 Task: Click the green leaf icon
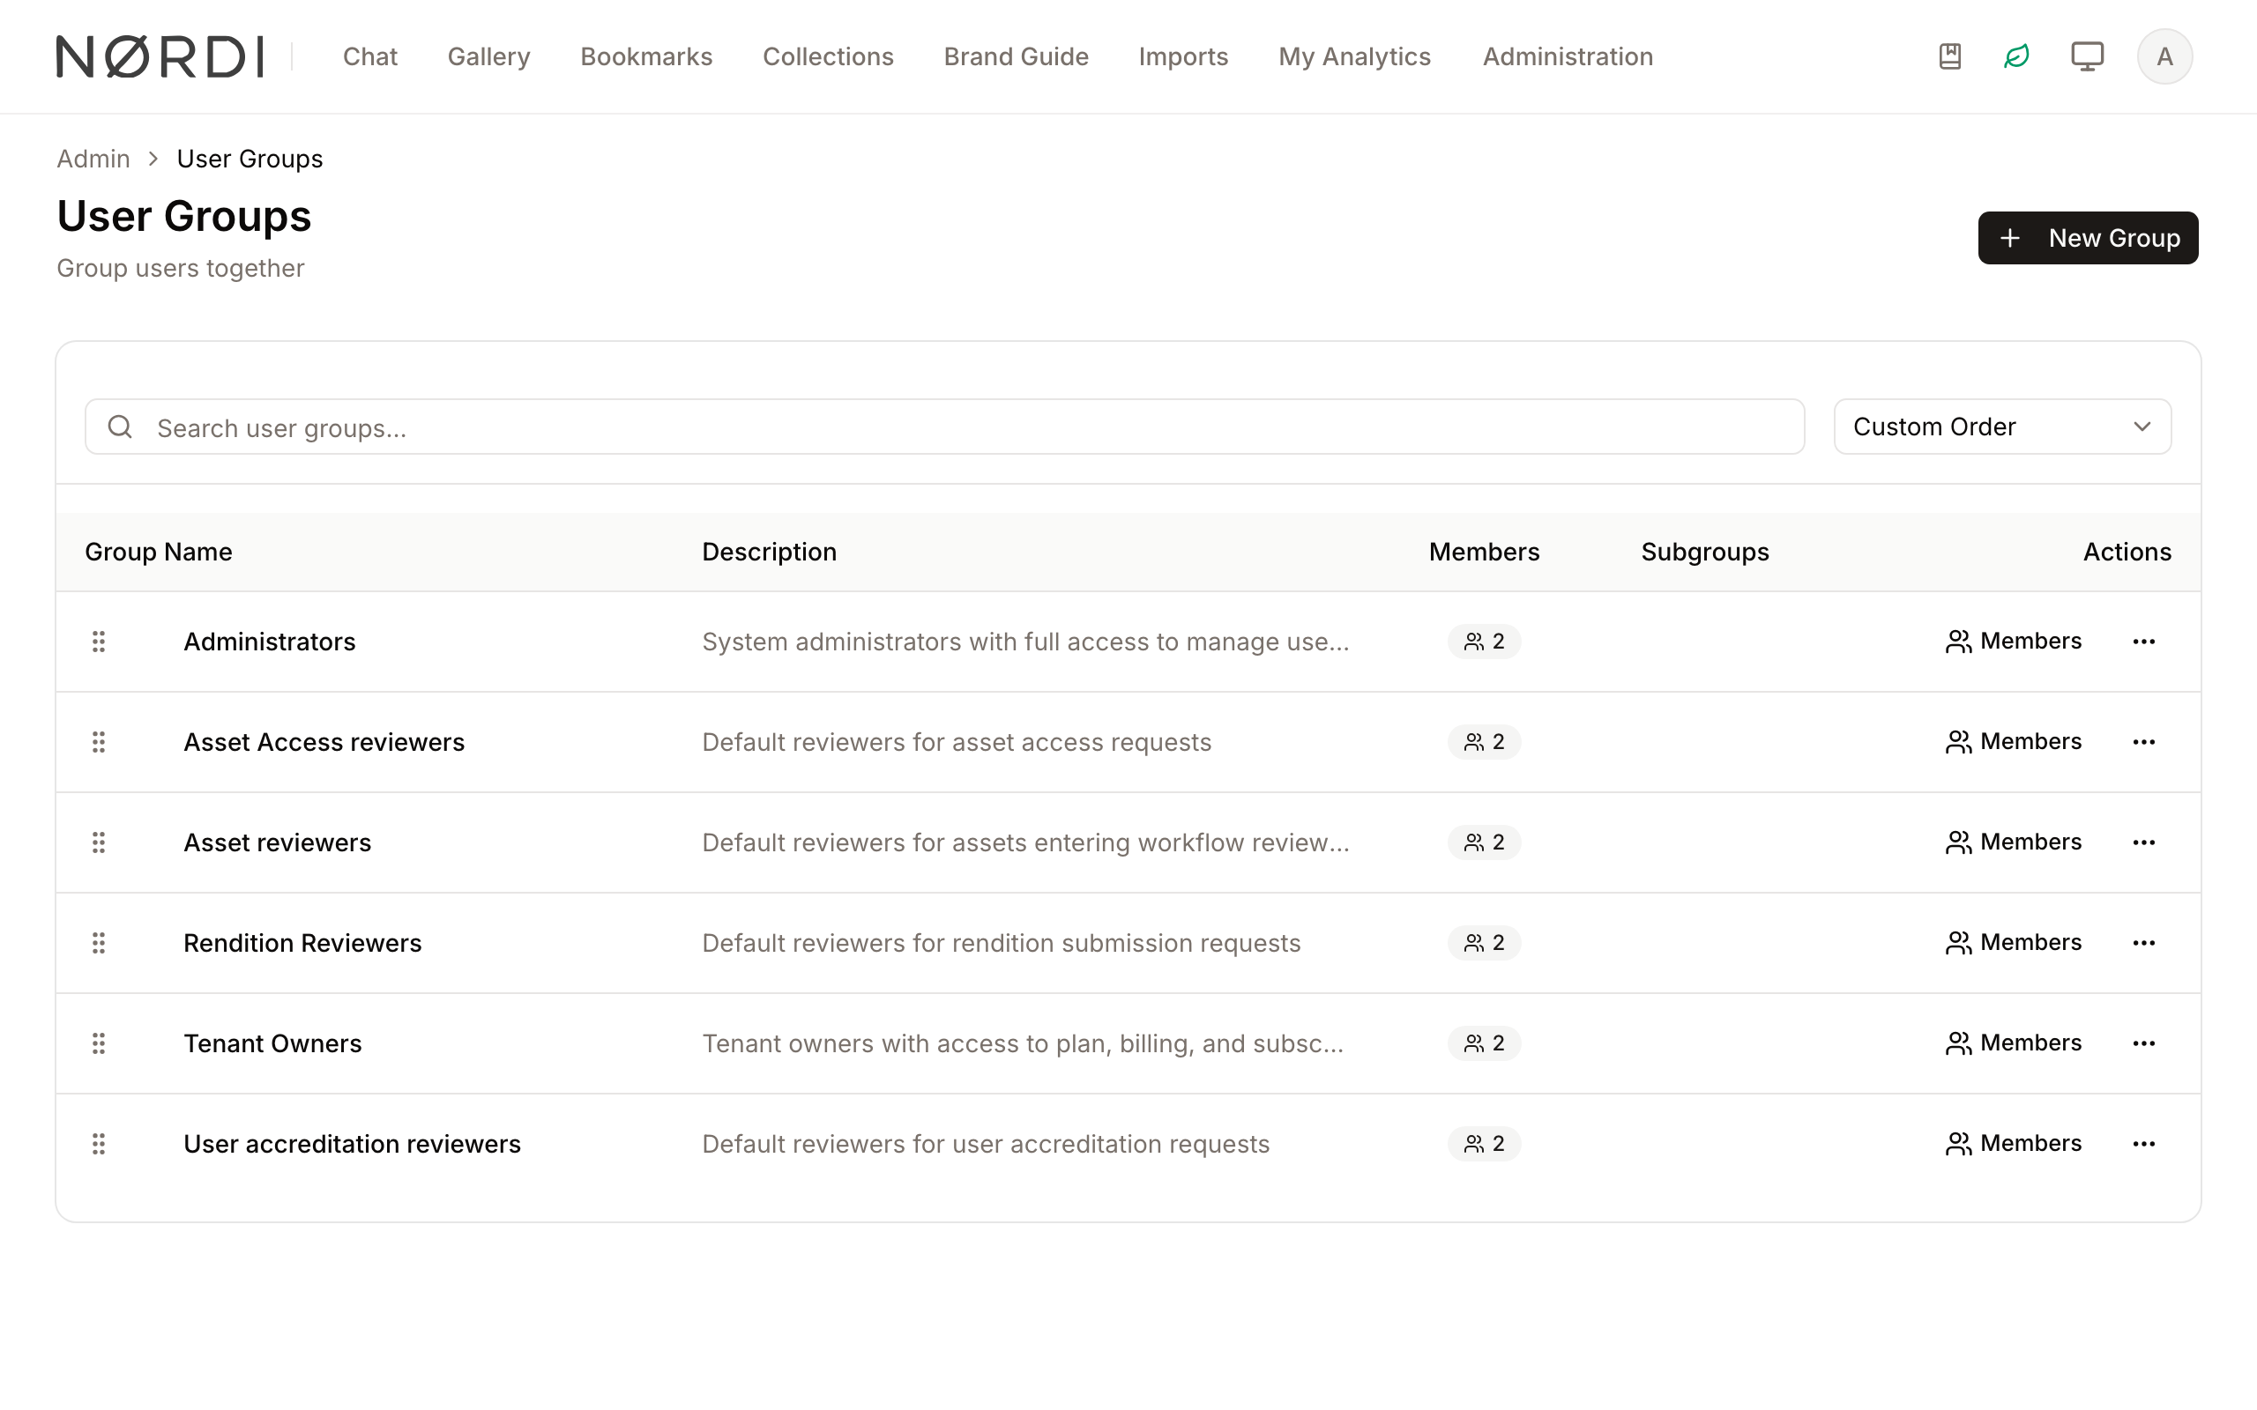[x=2016, y=56]
